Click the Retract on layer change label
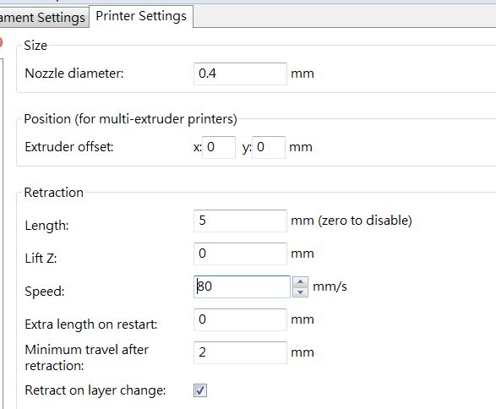Viewport: 496px width, 409px height. [x=95, y=390]
